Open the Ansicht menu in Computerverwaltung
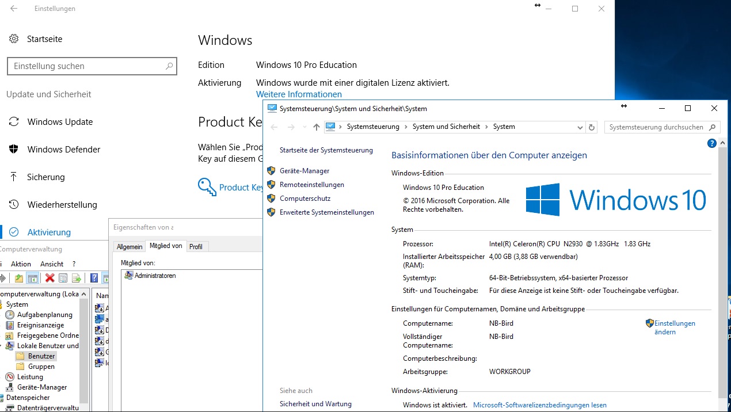 coord(52,264)
